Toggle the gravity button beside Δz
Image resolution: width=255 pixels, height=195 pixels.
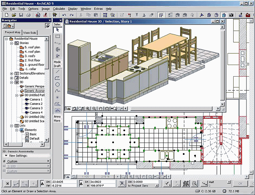[x=122, y=184]
